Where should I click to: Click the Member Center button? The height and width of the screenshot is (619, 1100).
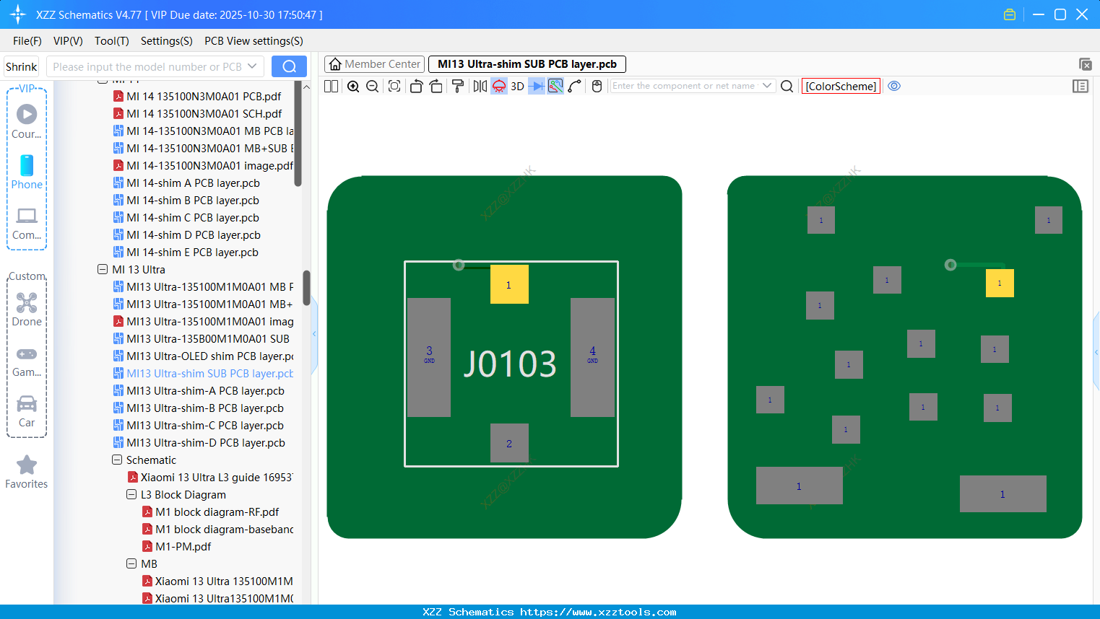point(373,63)
